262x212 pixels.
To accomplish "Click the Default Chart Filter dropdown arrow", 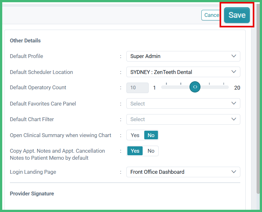I will click(x=233, y=119).
